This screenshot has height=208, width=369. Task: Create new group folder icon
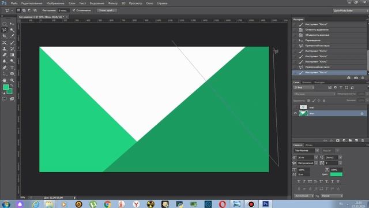pos(350,140)
